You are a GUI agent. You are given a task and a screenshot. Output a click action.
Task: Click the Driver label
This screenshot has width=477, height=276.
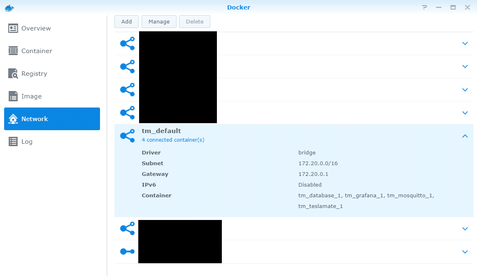[151, 152]
